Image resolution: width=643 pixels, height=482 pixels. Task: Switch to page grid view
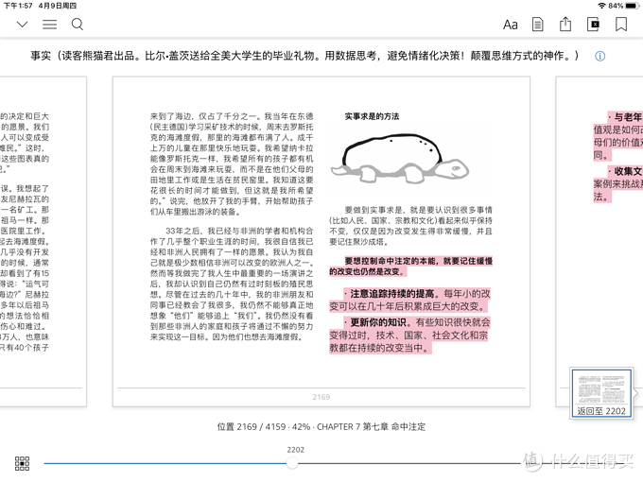pyautogui.click(x=22, y=463)
